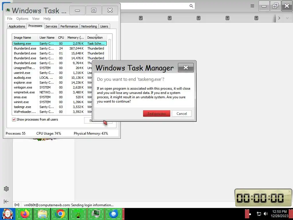Screen dimensions: 293x220
Task: Open File Explorer from the taskbar
Action: click(42, 214)
